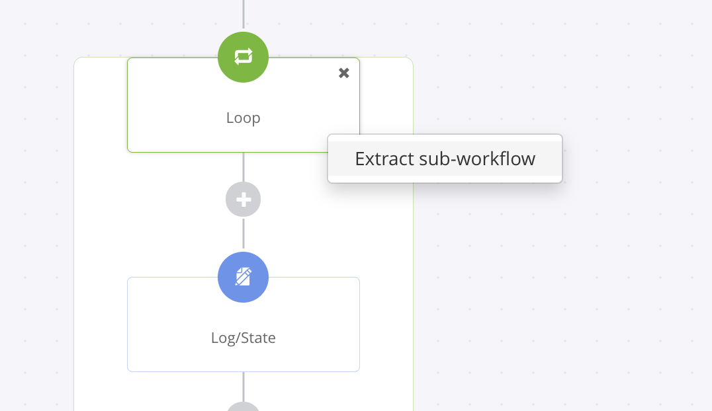The height and width of the screenshot is (411, 712).
Task: Click connector line below the Log/State card
Action: (x=244, y=387)
